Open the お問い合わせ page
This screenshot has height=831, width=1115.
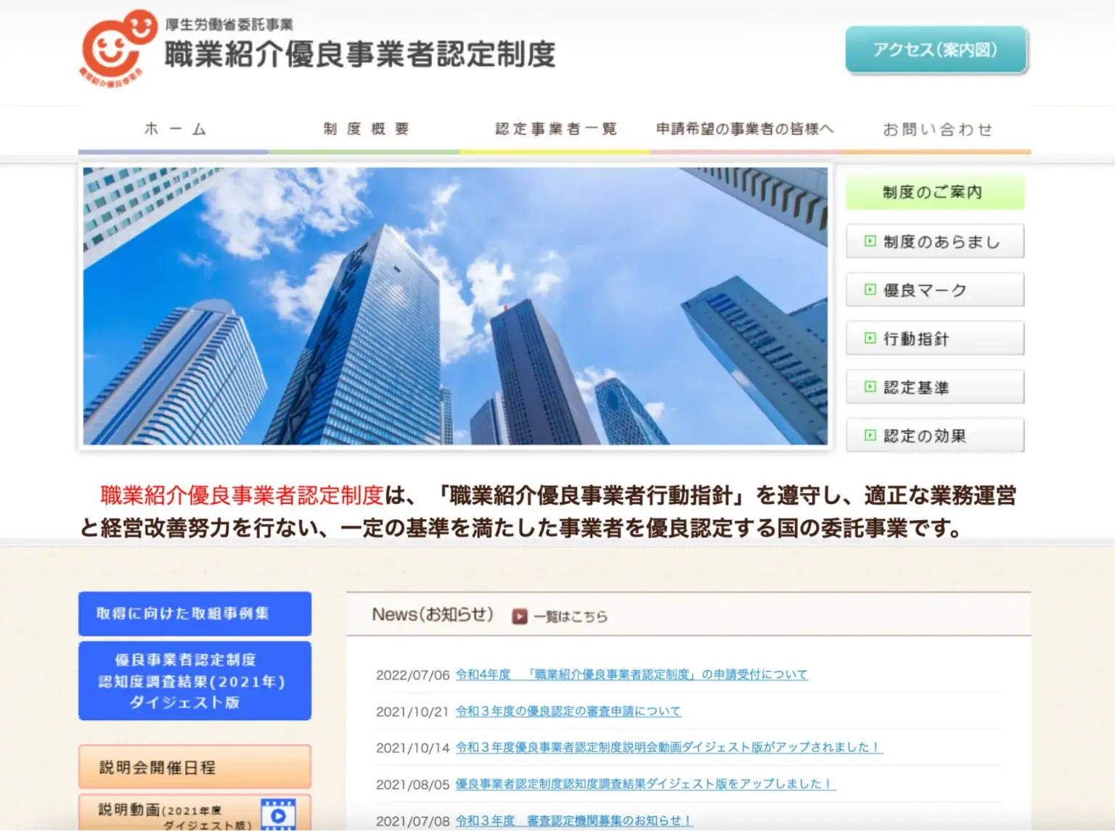(x=939, y=128)
